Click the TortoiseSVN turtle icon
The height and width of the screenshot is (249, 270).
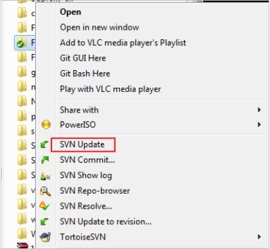[45, 237]
